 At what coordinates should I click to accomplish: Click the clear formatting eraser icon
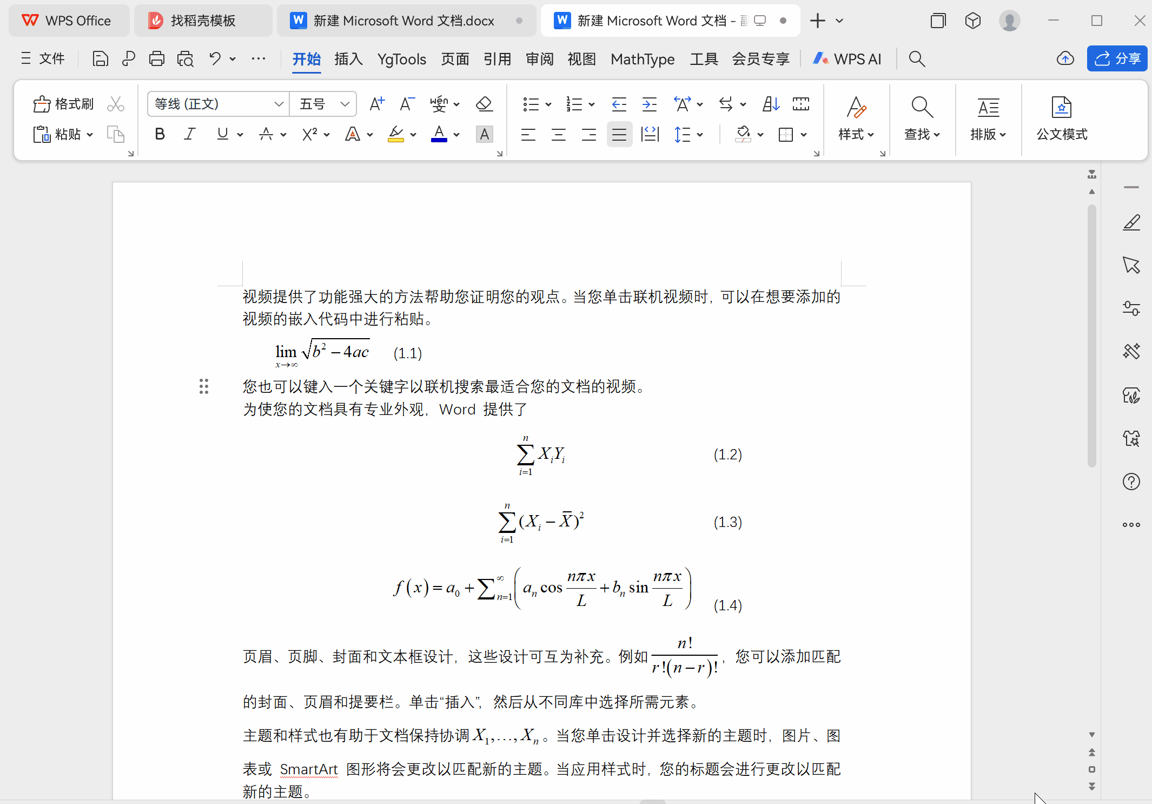(484, 104)
